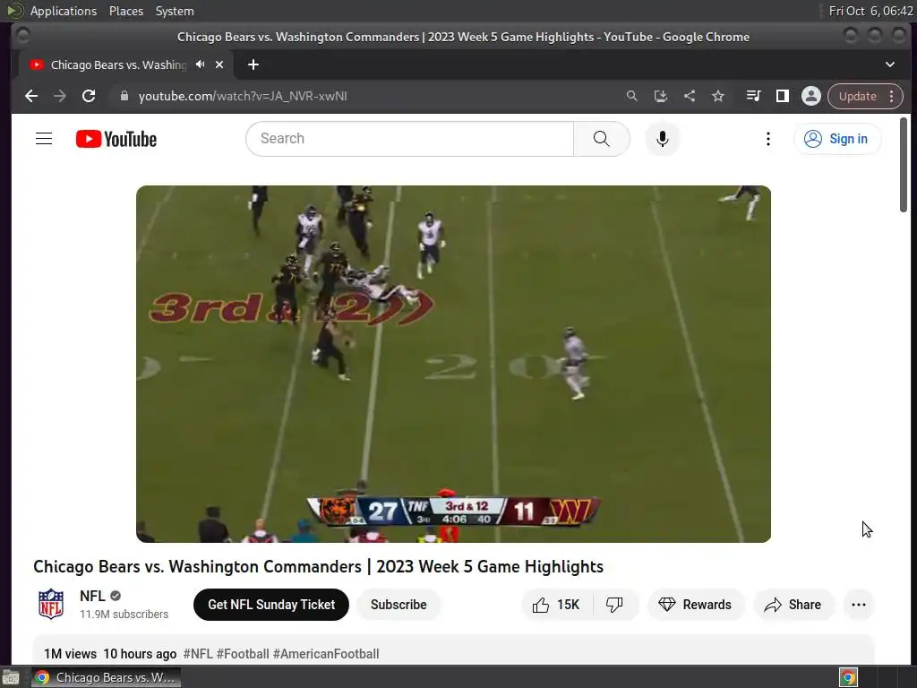Share this page from address bar
Image resolution: width=917 pixels, height=688 pixels.
(690, 96)
